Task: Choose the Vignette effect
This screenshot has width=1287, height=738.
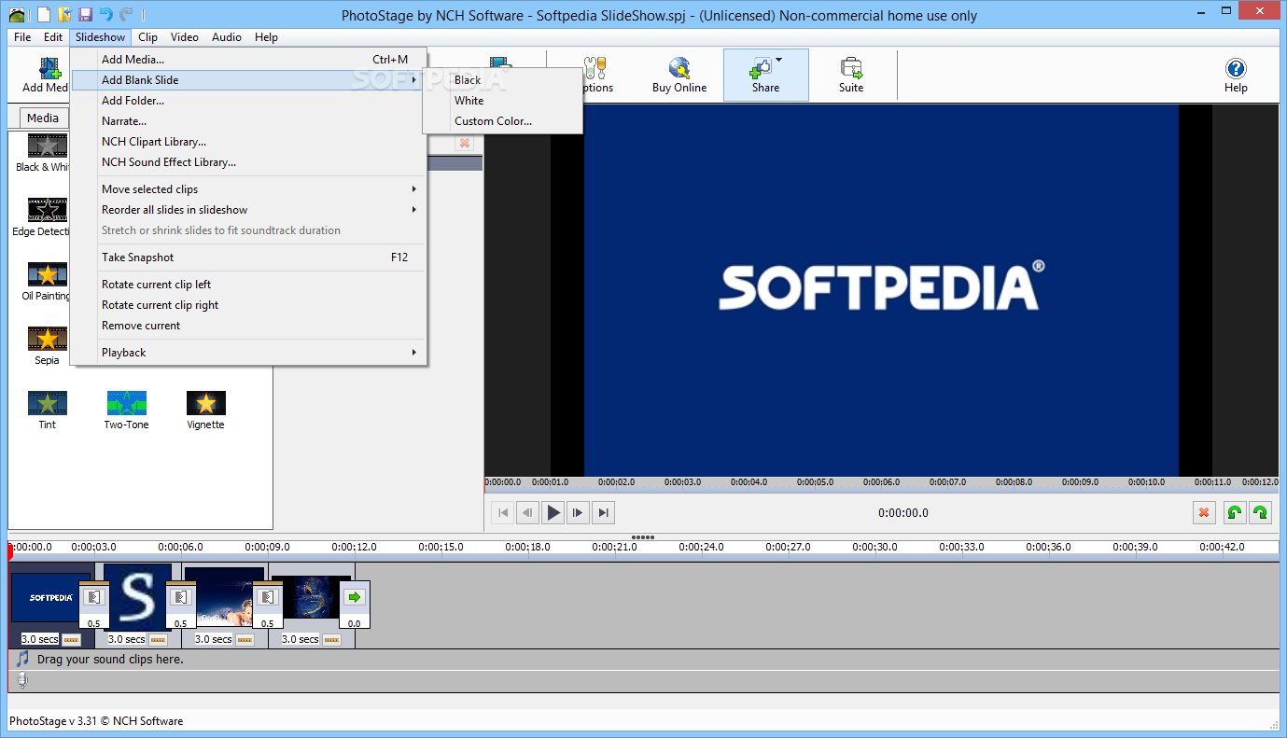Action: [205, 410]
